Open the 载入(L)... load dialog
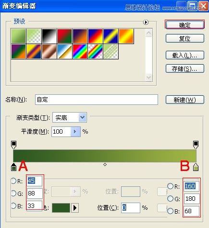The width and height of the screenshot is (209, 228). (185, 55)
